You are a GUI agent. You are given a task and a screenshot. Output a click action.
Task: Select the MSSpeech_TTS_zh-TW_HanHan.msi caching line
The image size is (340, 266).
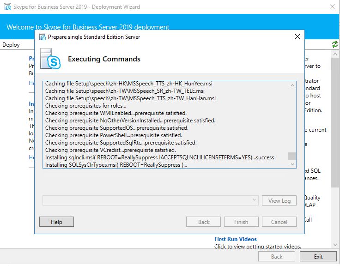(131, 98)
